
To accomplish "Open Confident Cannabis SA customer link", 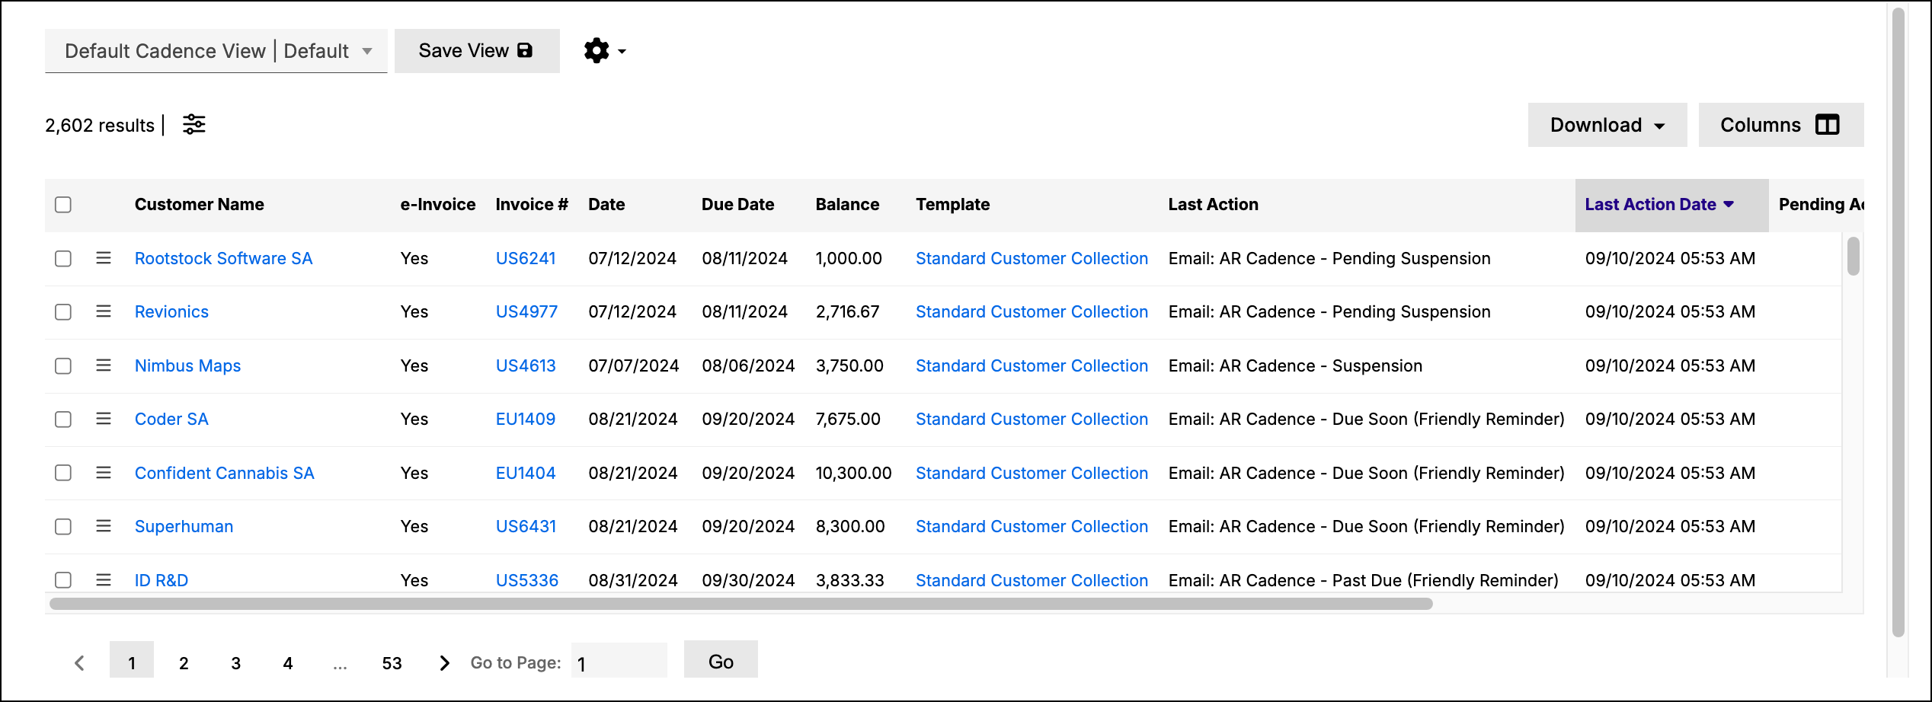I will coord(225,473).
